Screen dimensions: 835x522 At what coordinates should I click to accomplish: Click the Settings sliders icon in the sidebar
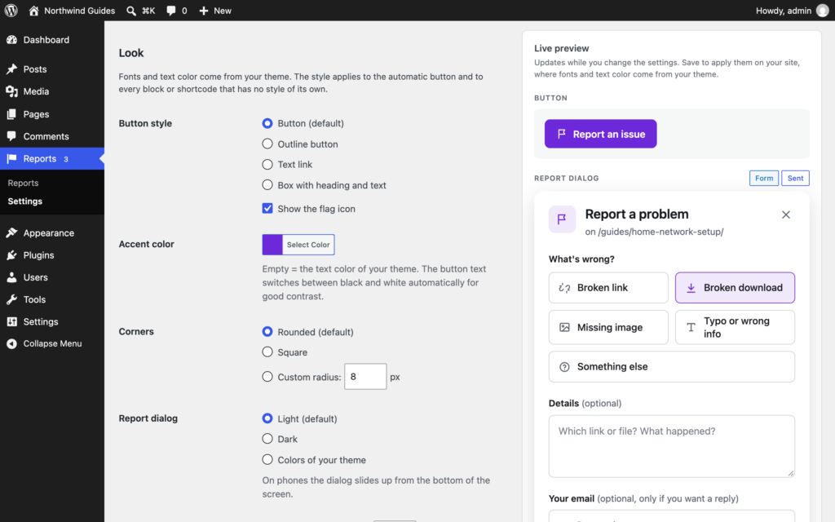[x=11, y=321]
